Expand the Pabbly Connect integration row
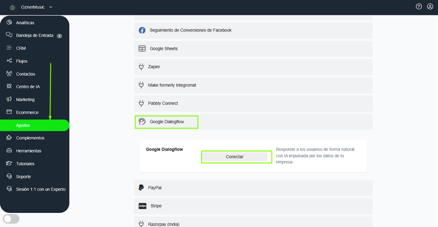The height and width of the screenshot is (227, 438). tap(253, 104)
